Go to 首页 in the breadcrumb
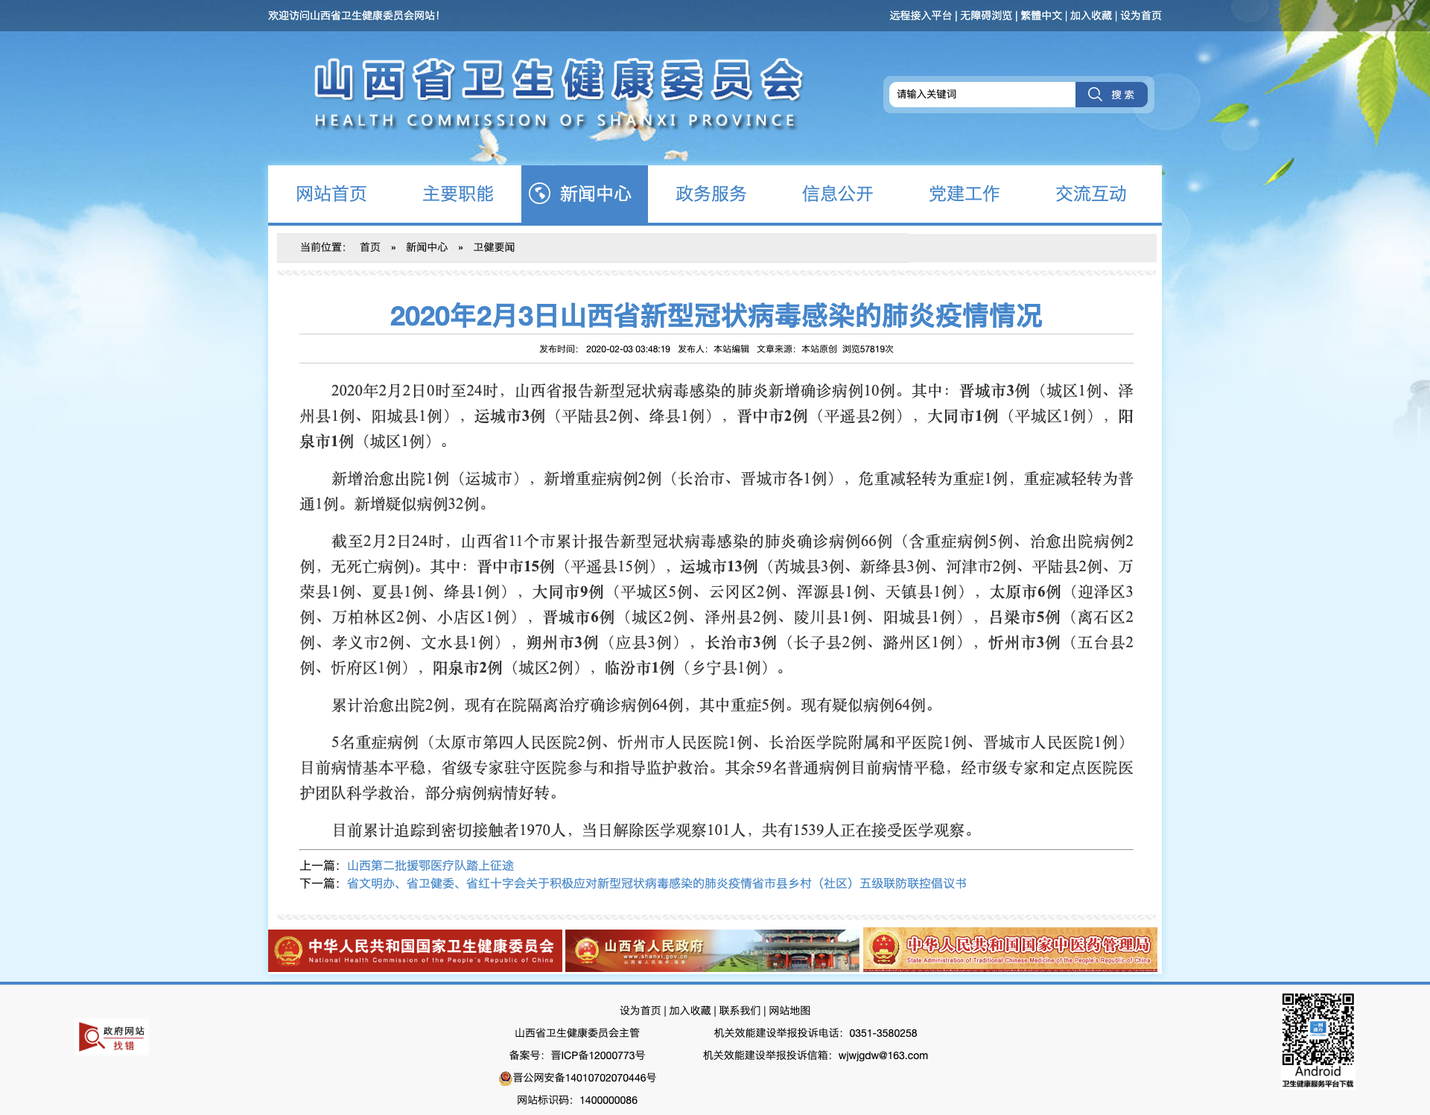The width and height of the screenshot is (1430, 1115). click(370, 247)
